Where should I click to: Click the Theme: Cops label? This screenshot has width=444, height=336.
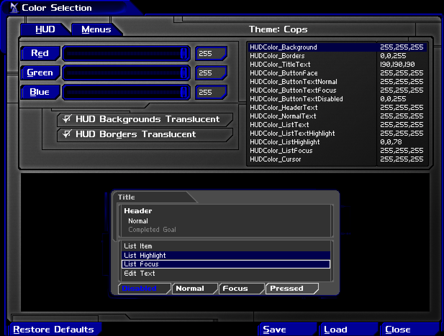click(278, 29)
